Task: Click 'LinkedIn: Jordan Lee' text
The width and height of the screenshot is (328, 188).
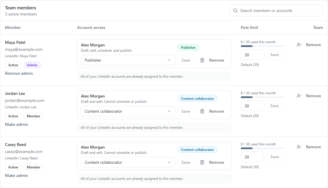Action: 21,107
